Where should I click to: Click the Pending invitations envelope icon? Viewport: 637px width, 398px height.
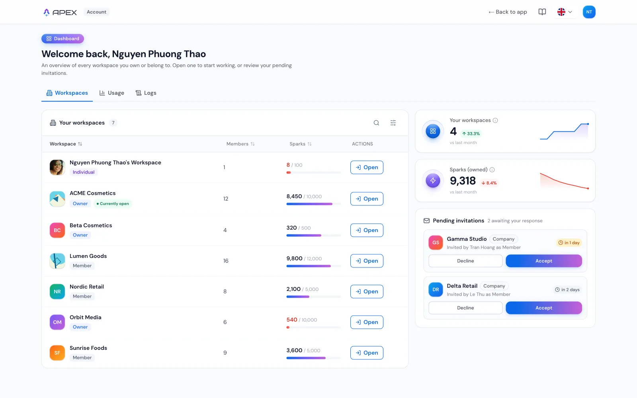426,220
